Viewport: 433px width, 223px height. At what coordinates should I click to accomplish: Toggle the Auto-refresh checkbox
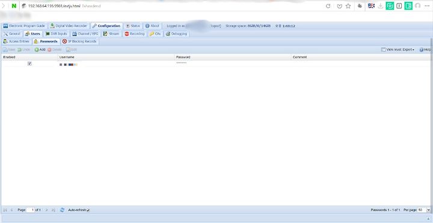coord(88,210)
